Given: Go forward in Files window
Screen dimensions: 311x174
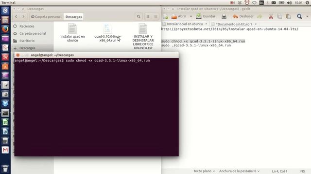Looking at the screenshot, I should click(23, 16).
